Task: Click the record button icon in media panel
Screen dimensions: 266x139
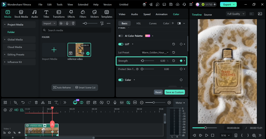Action: tap(61, 23)
